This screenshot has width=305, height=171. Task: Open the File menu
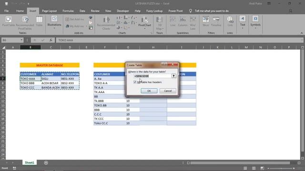point(6,11)
